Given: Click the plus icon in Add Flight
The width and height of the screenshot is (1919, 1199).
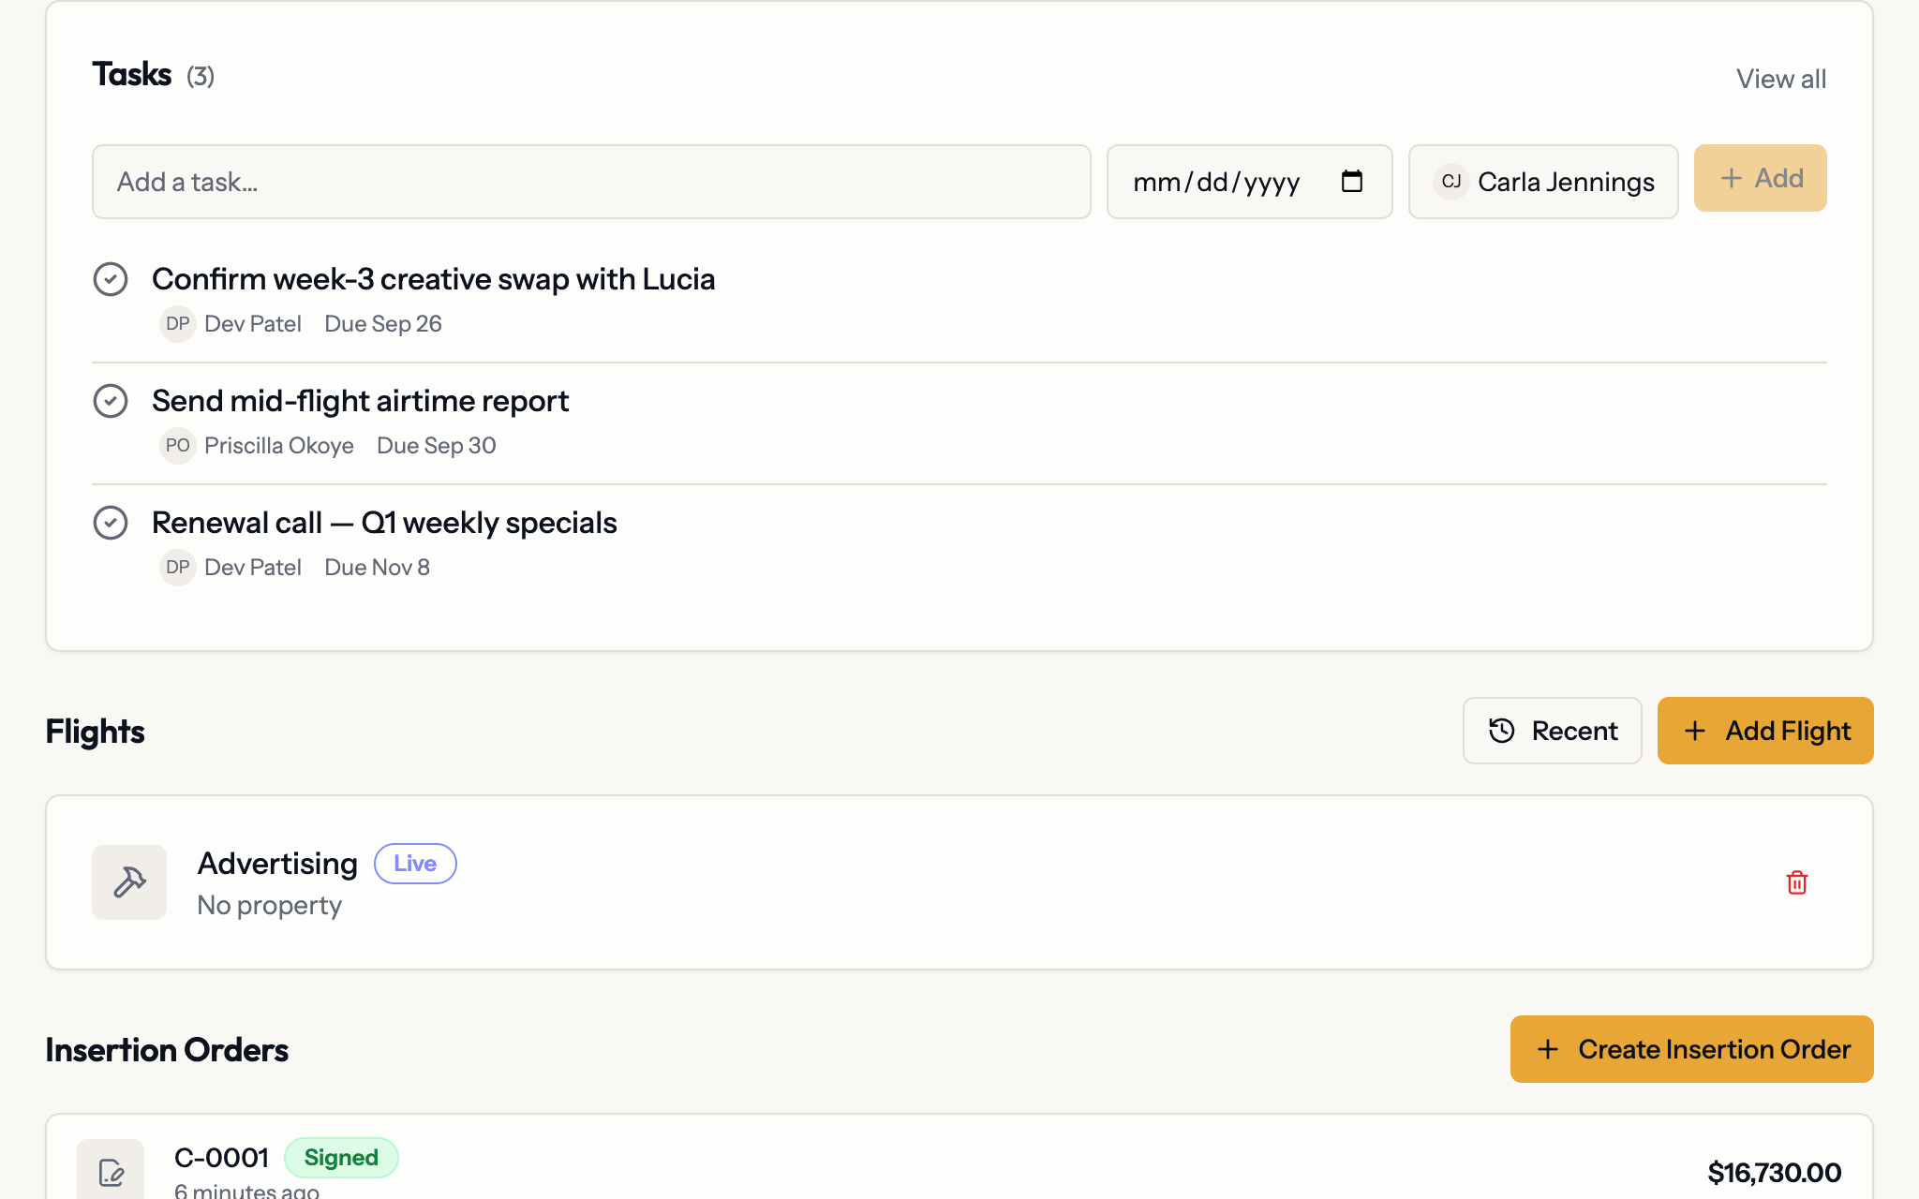Looking at the screenshot, I should pos(1694,731).
